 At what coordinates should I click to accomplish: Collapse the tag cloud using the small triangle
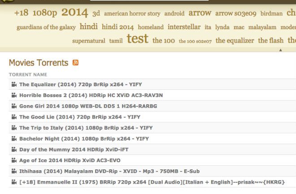pyautogui.click(x=280, y=50)
